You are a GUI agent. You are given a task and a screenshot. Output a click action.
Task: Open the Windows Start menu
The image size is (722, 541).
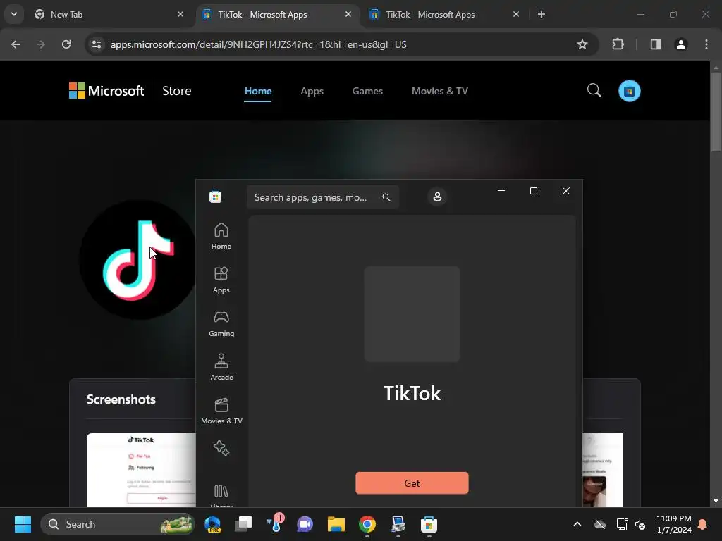[x=23, y=524]
